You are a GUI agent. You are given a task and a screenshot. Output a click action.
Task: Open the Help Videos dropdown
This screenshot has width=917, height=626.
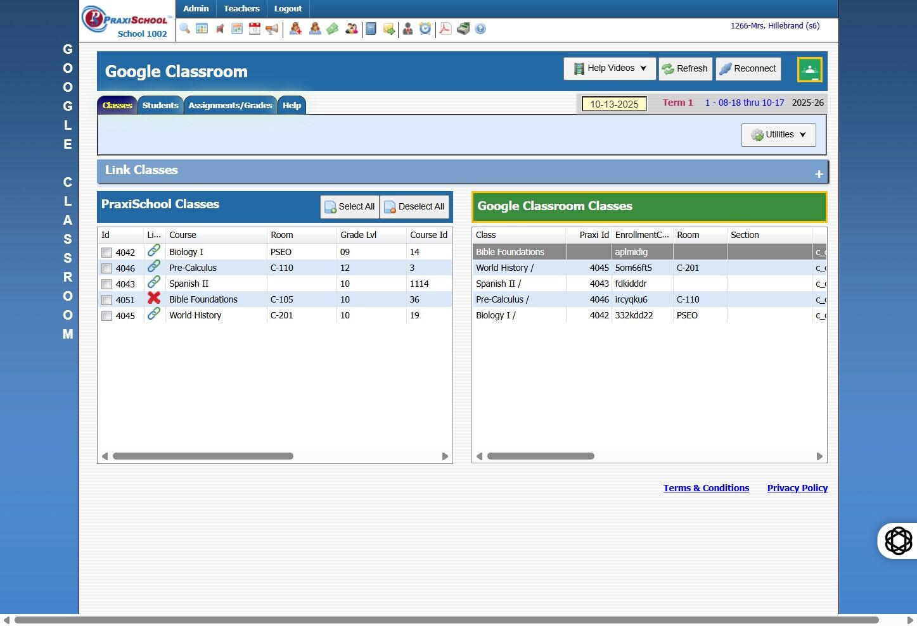point(610,68)
